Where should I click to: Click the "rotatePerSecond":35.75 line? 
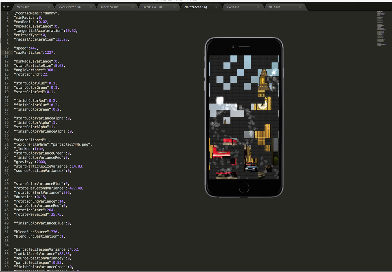pos(38,214)
